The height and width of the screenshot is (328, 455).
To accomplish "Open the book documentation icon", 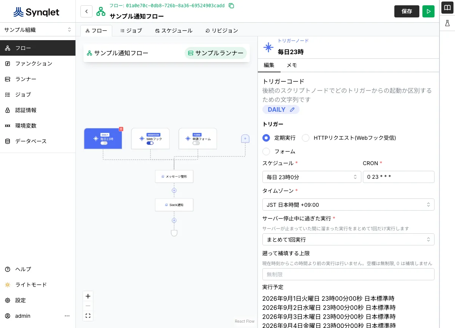I will (447, 8).
